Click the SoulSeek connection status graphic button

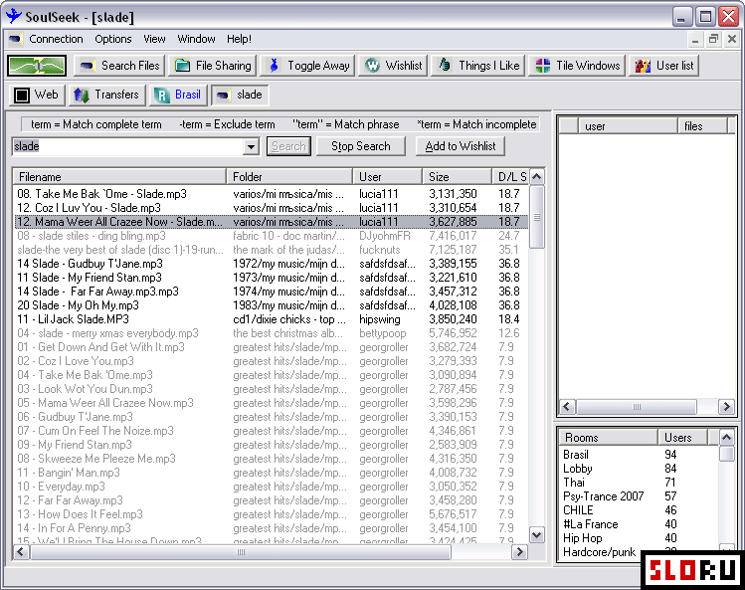tap(37, 66)
